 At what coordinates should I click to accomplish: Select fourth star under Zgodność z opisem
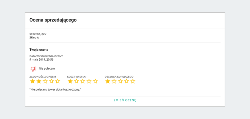pyautogui.click(x=51, y=81)
